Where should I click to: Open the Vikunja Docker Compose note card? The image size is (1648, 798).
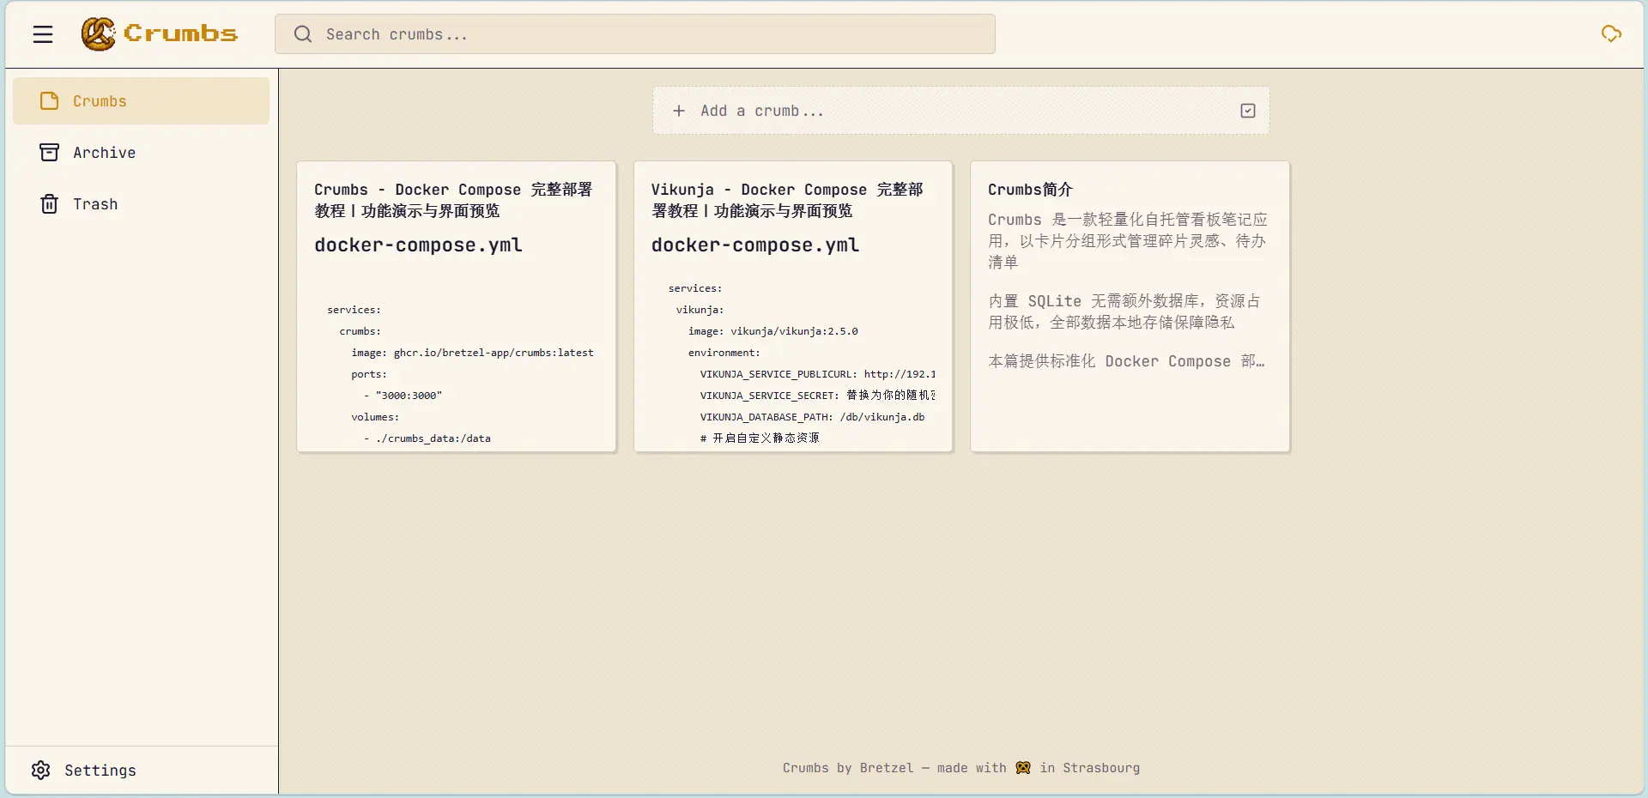point(793,306)
